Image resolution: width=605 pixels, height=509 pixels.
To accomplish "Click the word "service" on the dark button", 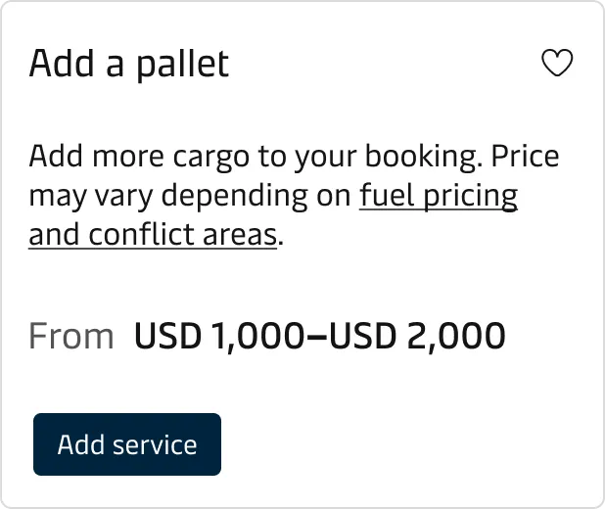I will tap(155, 444).
